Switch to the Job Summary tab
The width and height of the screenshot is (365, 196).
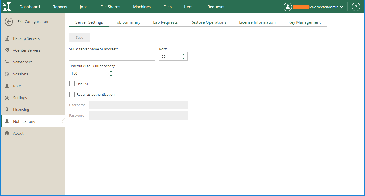[x=128, y=22]
